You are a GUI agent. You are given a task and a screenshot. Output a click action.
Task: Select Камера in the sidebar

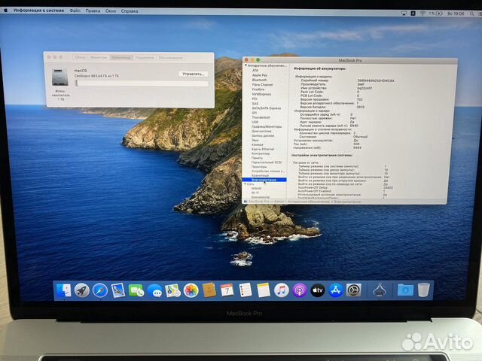click(258, 144)
